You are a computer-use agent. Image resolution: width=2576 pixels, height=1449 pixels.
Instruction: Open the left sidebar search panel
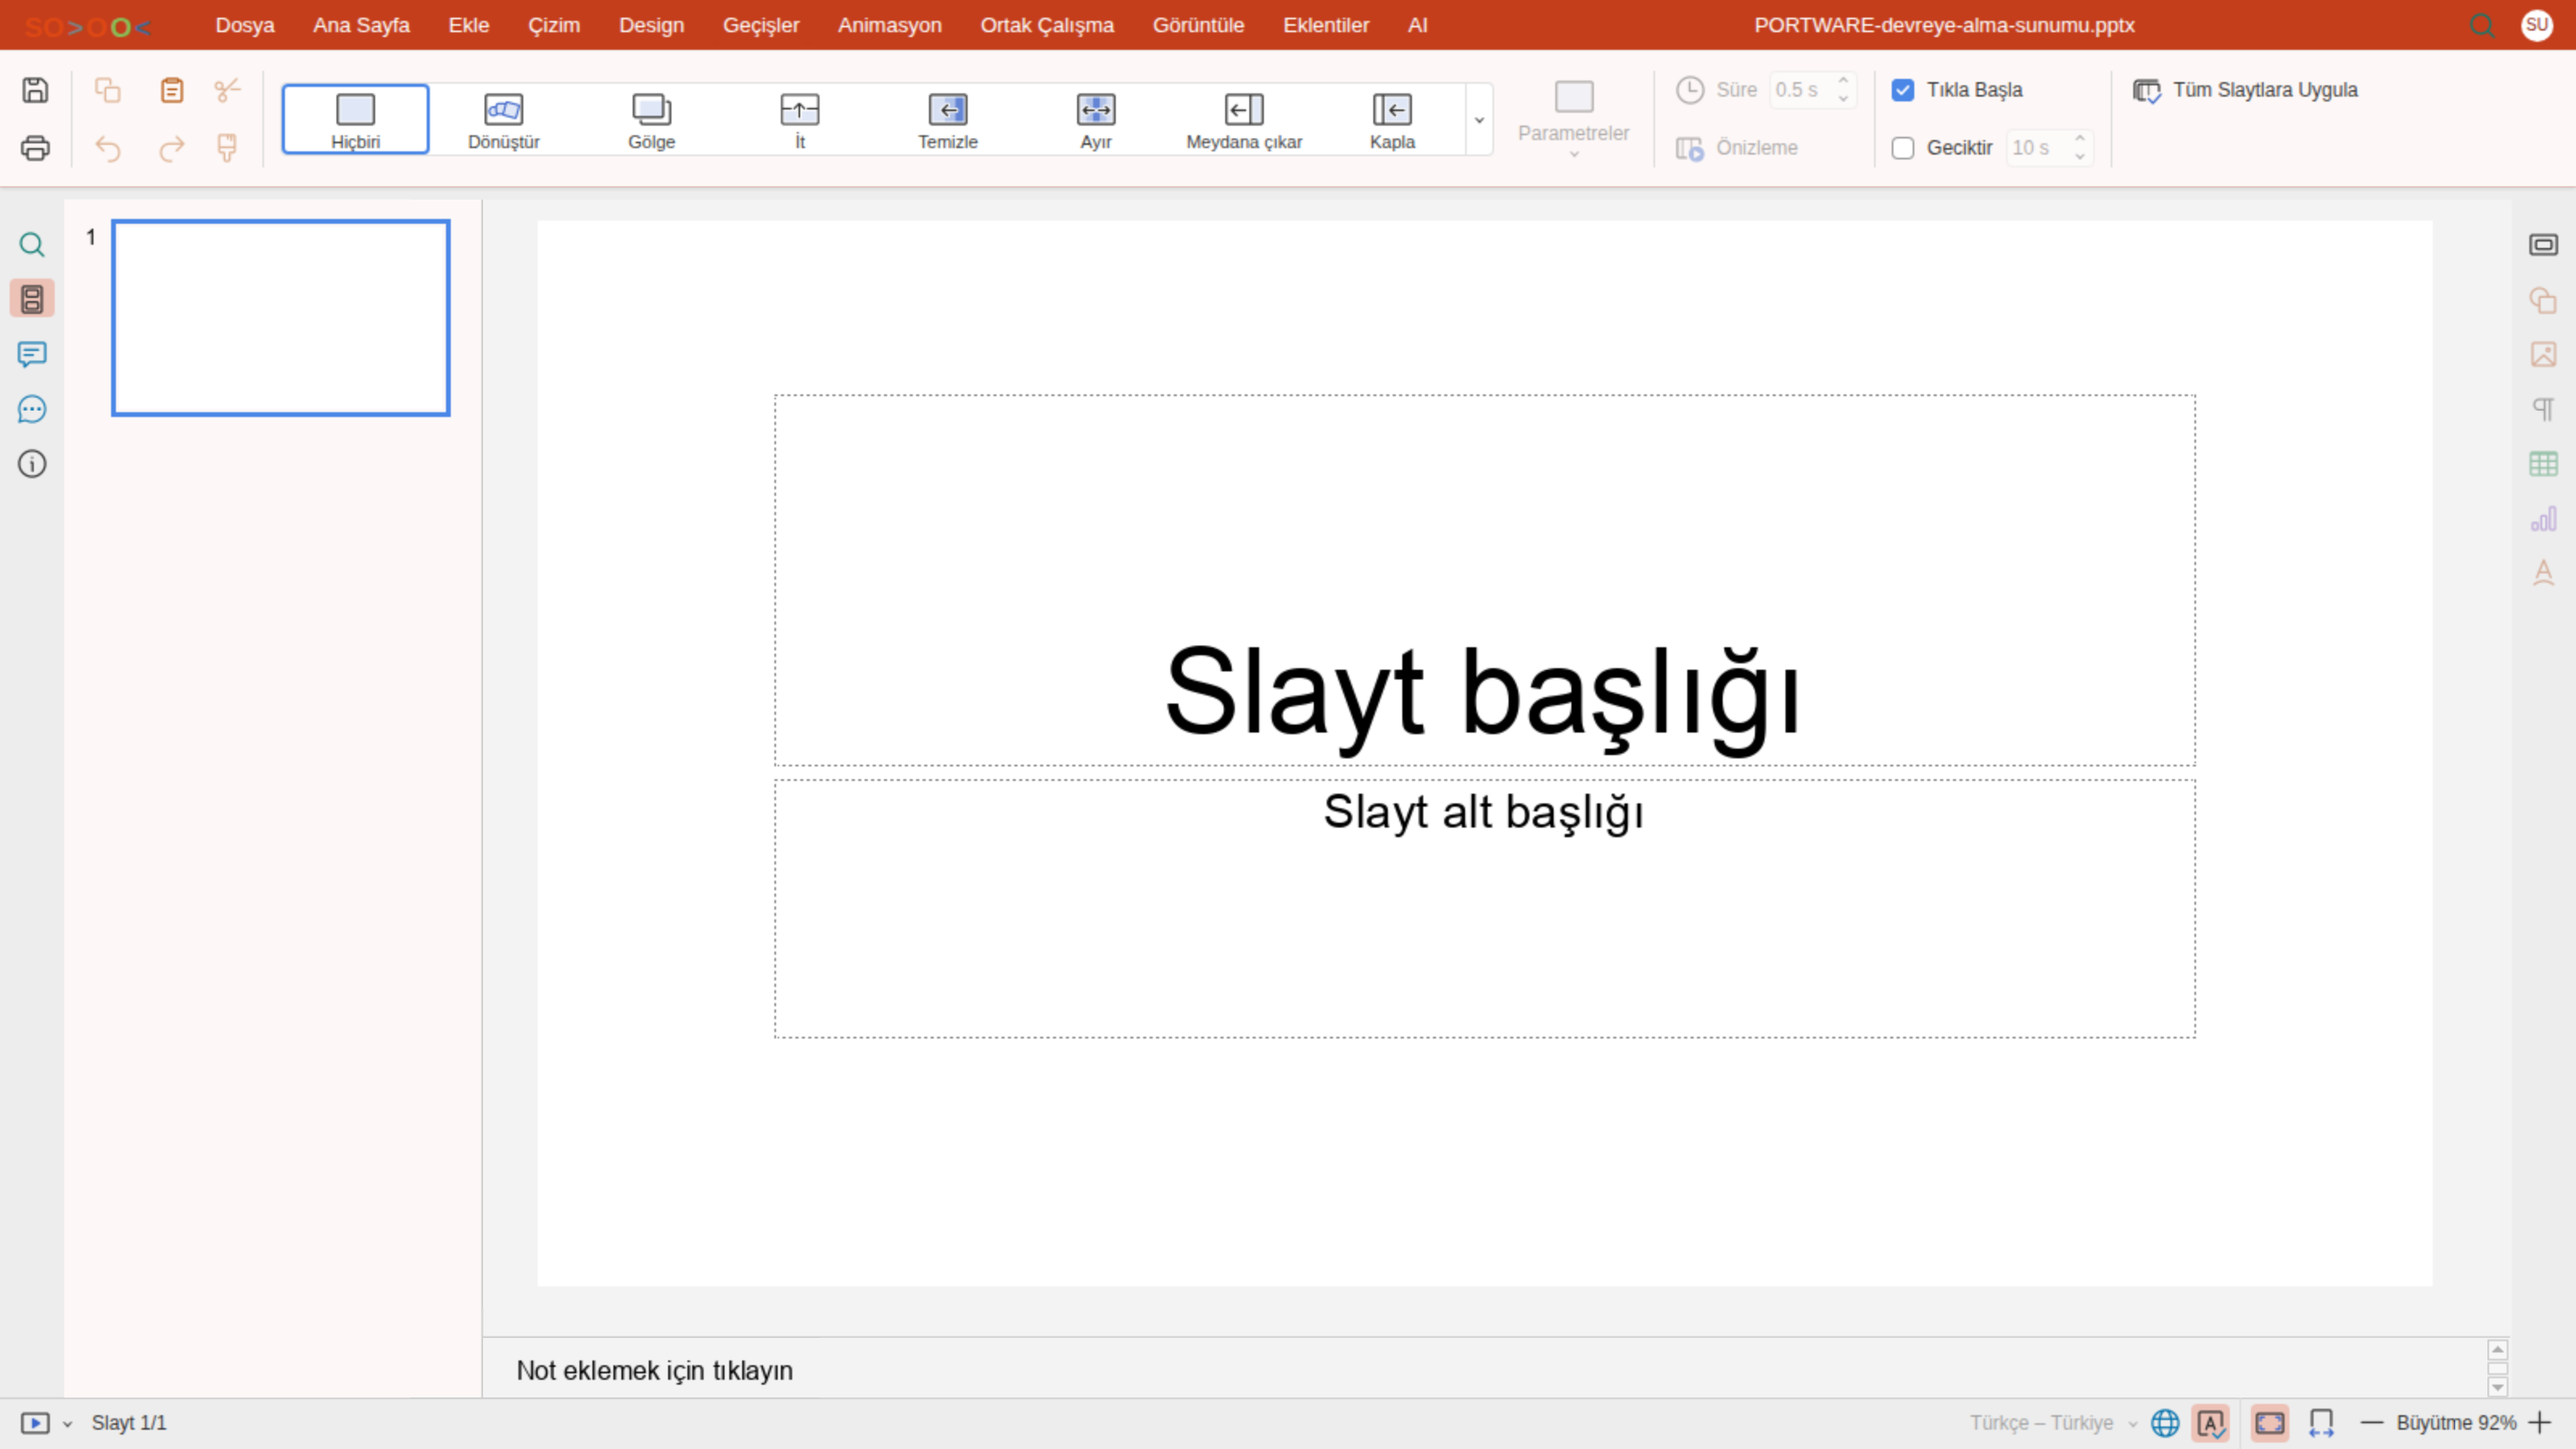click(x=32, y=244)
